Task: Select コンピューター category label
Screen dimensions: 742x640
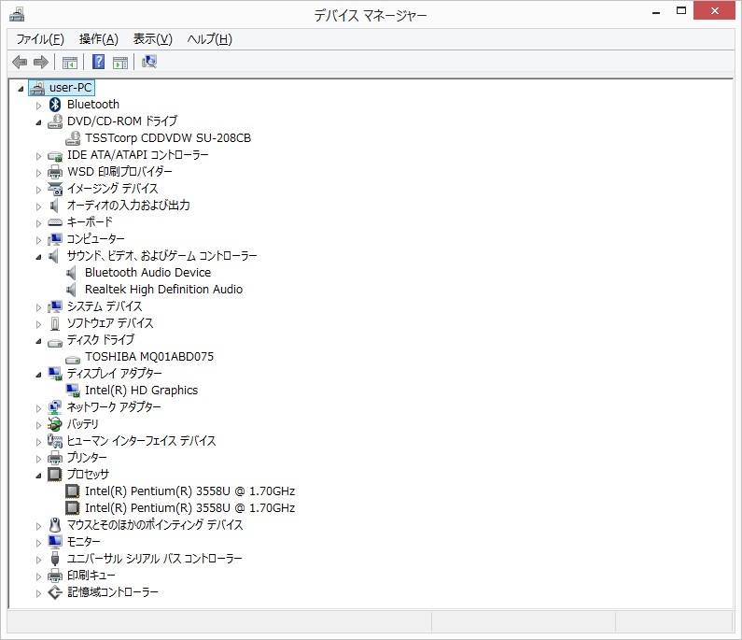Action: point(95,239)
